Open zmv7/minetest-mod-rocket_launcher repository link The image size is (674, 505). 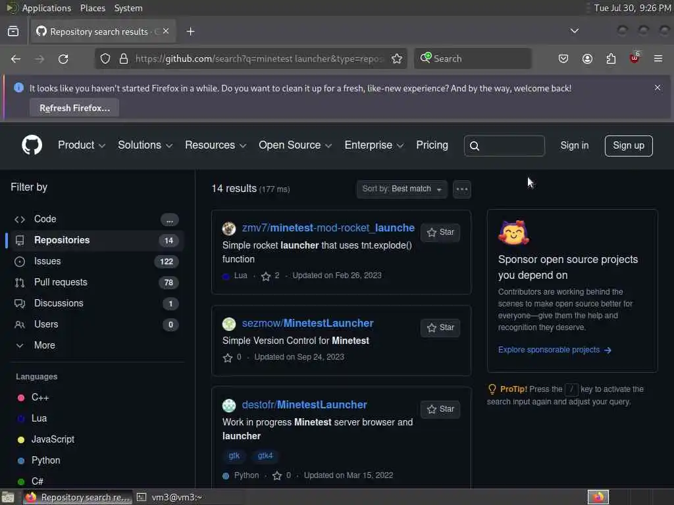(328, 228)
